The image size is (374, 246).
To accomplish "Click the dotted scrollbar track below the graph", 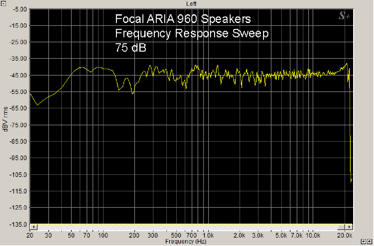I will [187, 227].
